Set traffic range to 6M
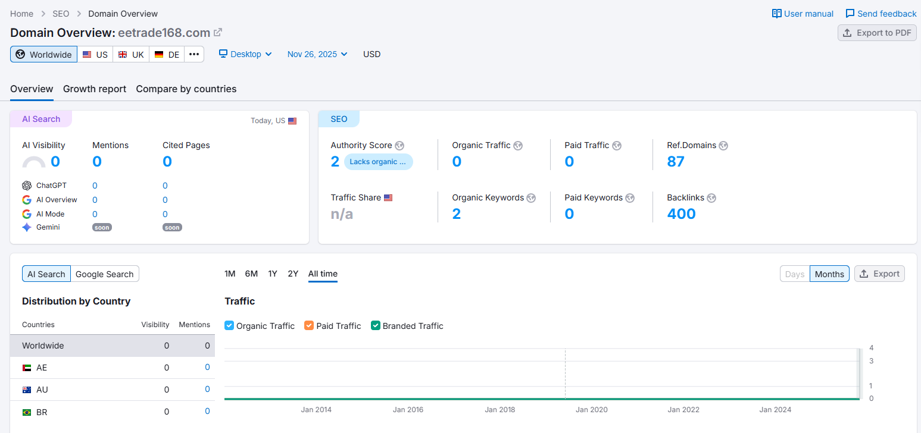This screenshot has width=921, height=433. 251,274
